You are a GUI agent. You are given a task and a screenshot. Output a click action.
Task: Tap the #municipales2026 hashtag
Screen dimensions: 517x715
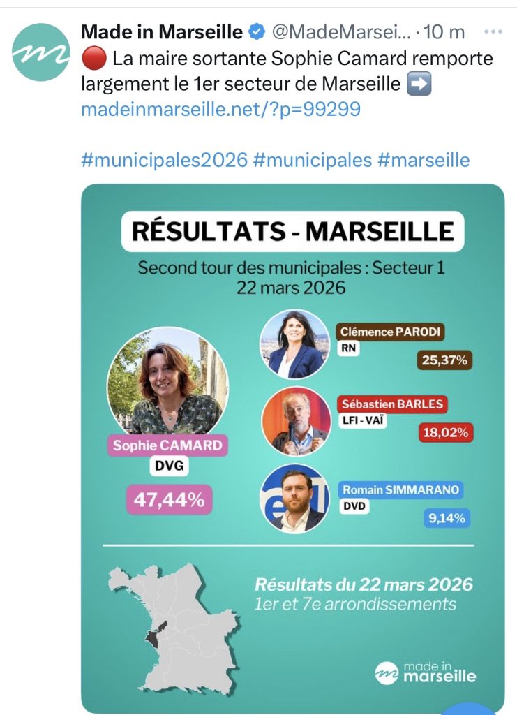point(165,160)
